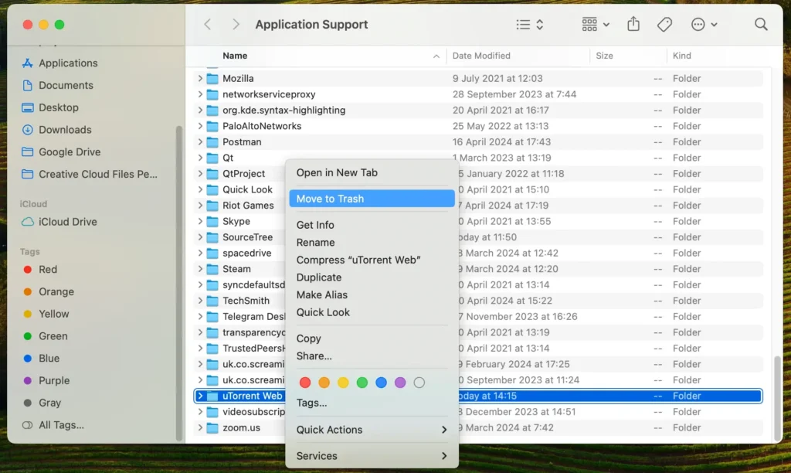Clear tag with empty circle swatch
Screen dimensions: 791x473
419,383
